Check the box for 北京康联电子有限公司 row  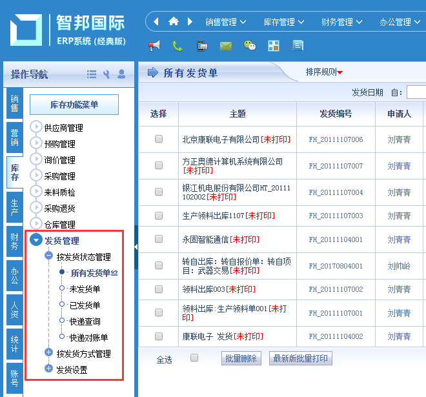[159, 139]
